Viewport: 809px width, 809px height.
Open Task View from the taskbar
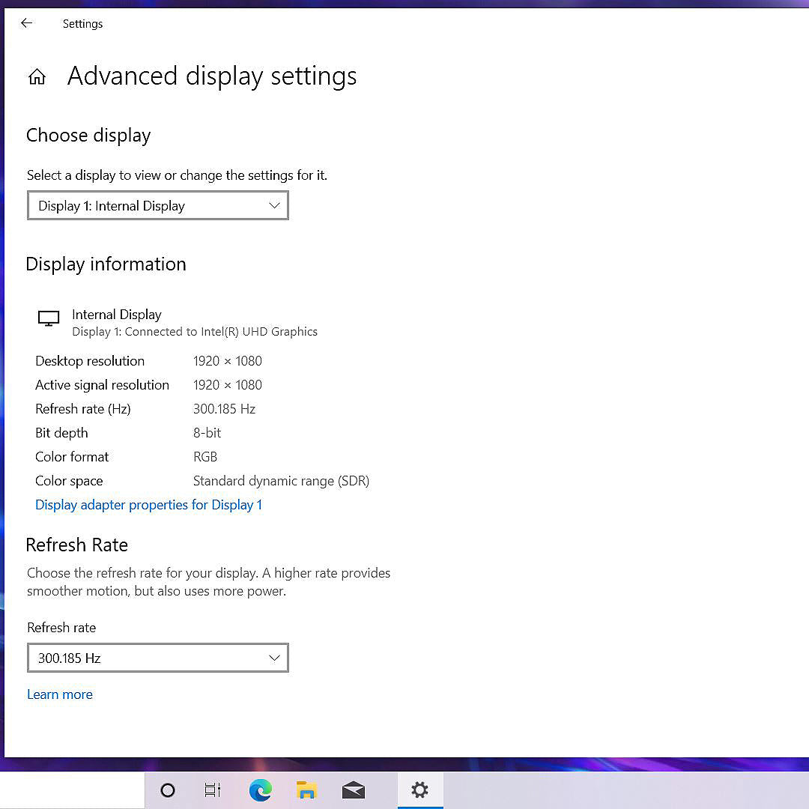213,790
